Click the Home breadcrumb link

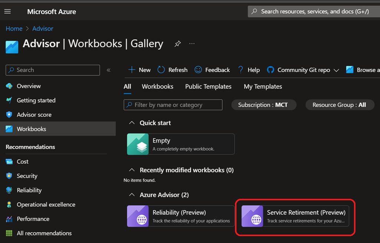click(14, 29)
